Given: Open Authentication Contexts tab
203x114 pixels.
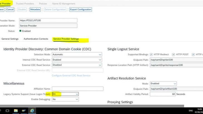Looking at the screenshot, I should (36, 39).
